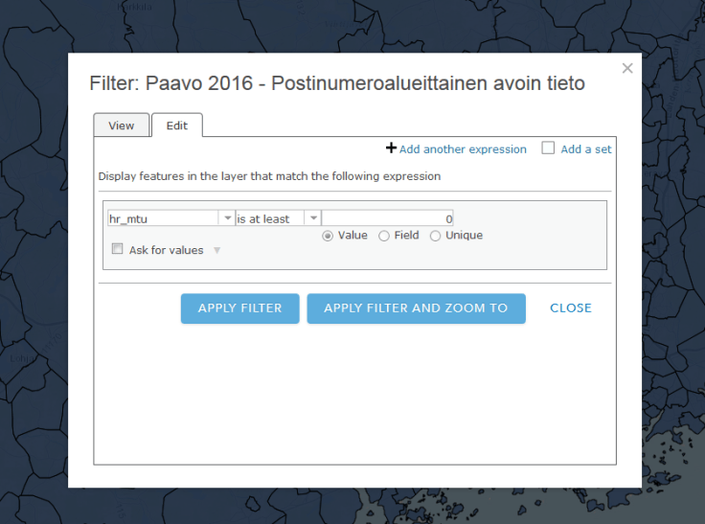Expand the triangle beside 'Ask for values'
The width and height of the screenshot is (705, 524).
click(216, 251)
